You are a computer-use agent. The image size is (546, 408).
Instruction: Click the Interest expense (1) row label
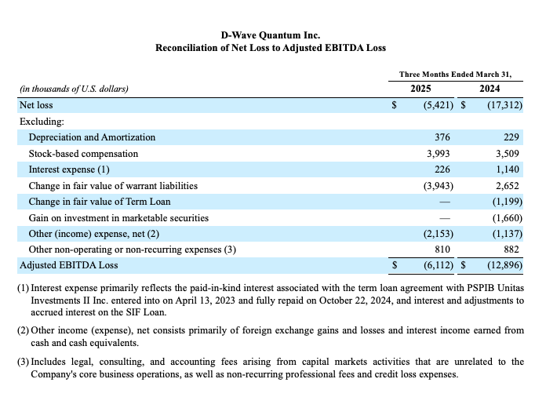pyautogui.click(x=69, y=169)
